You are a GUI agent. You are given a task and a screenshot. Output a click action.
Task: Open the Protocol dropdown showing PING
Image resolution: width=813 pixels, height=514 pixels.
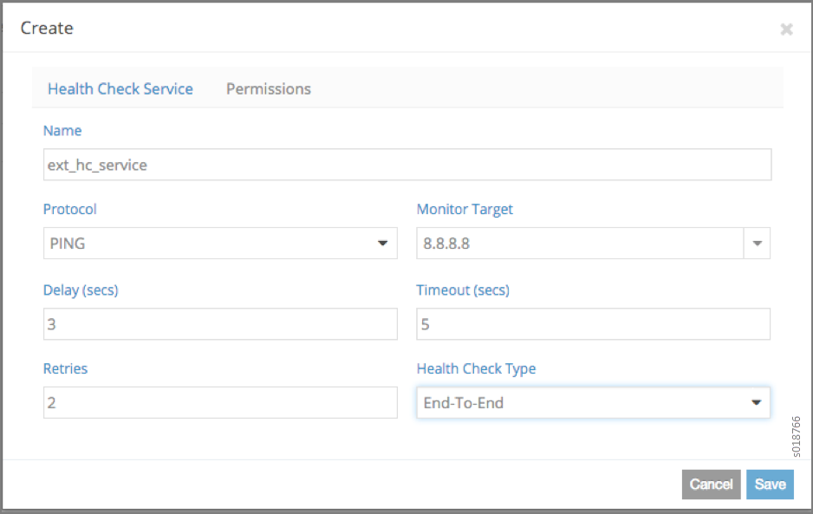pyautogui.click(x=220, y=244)
